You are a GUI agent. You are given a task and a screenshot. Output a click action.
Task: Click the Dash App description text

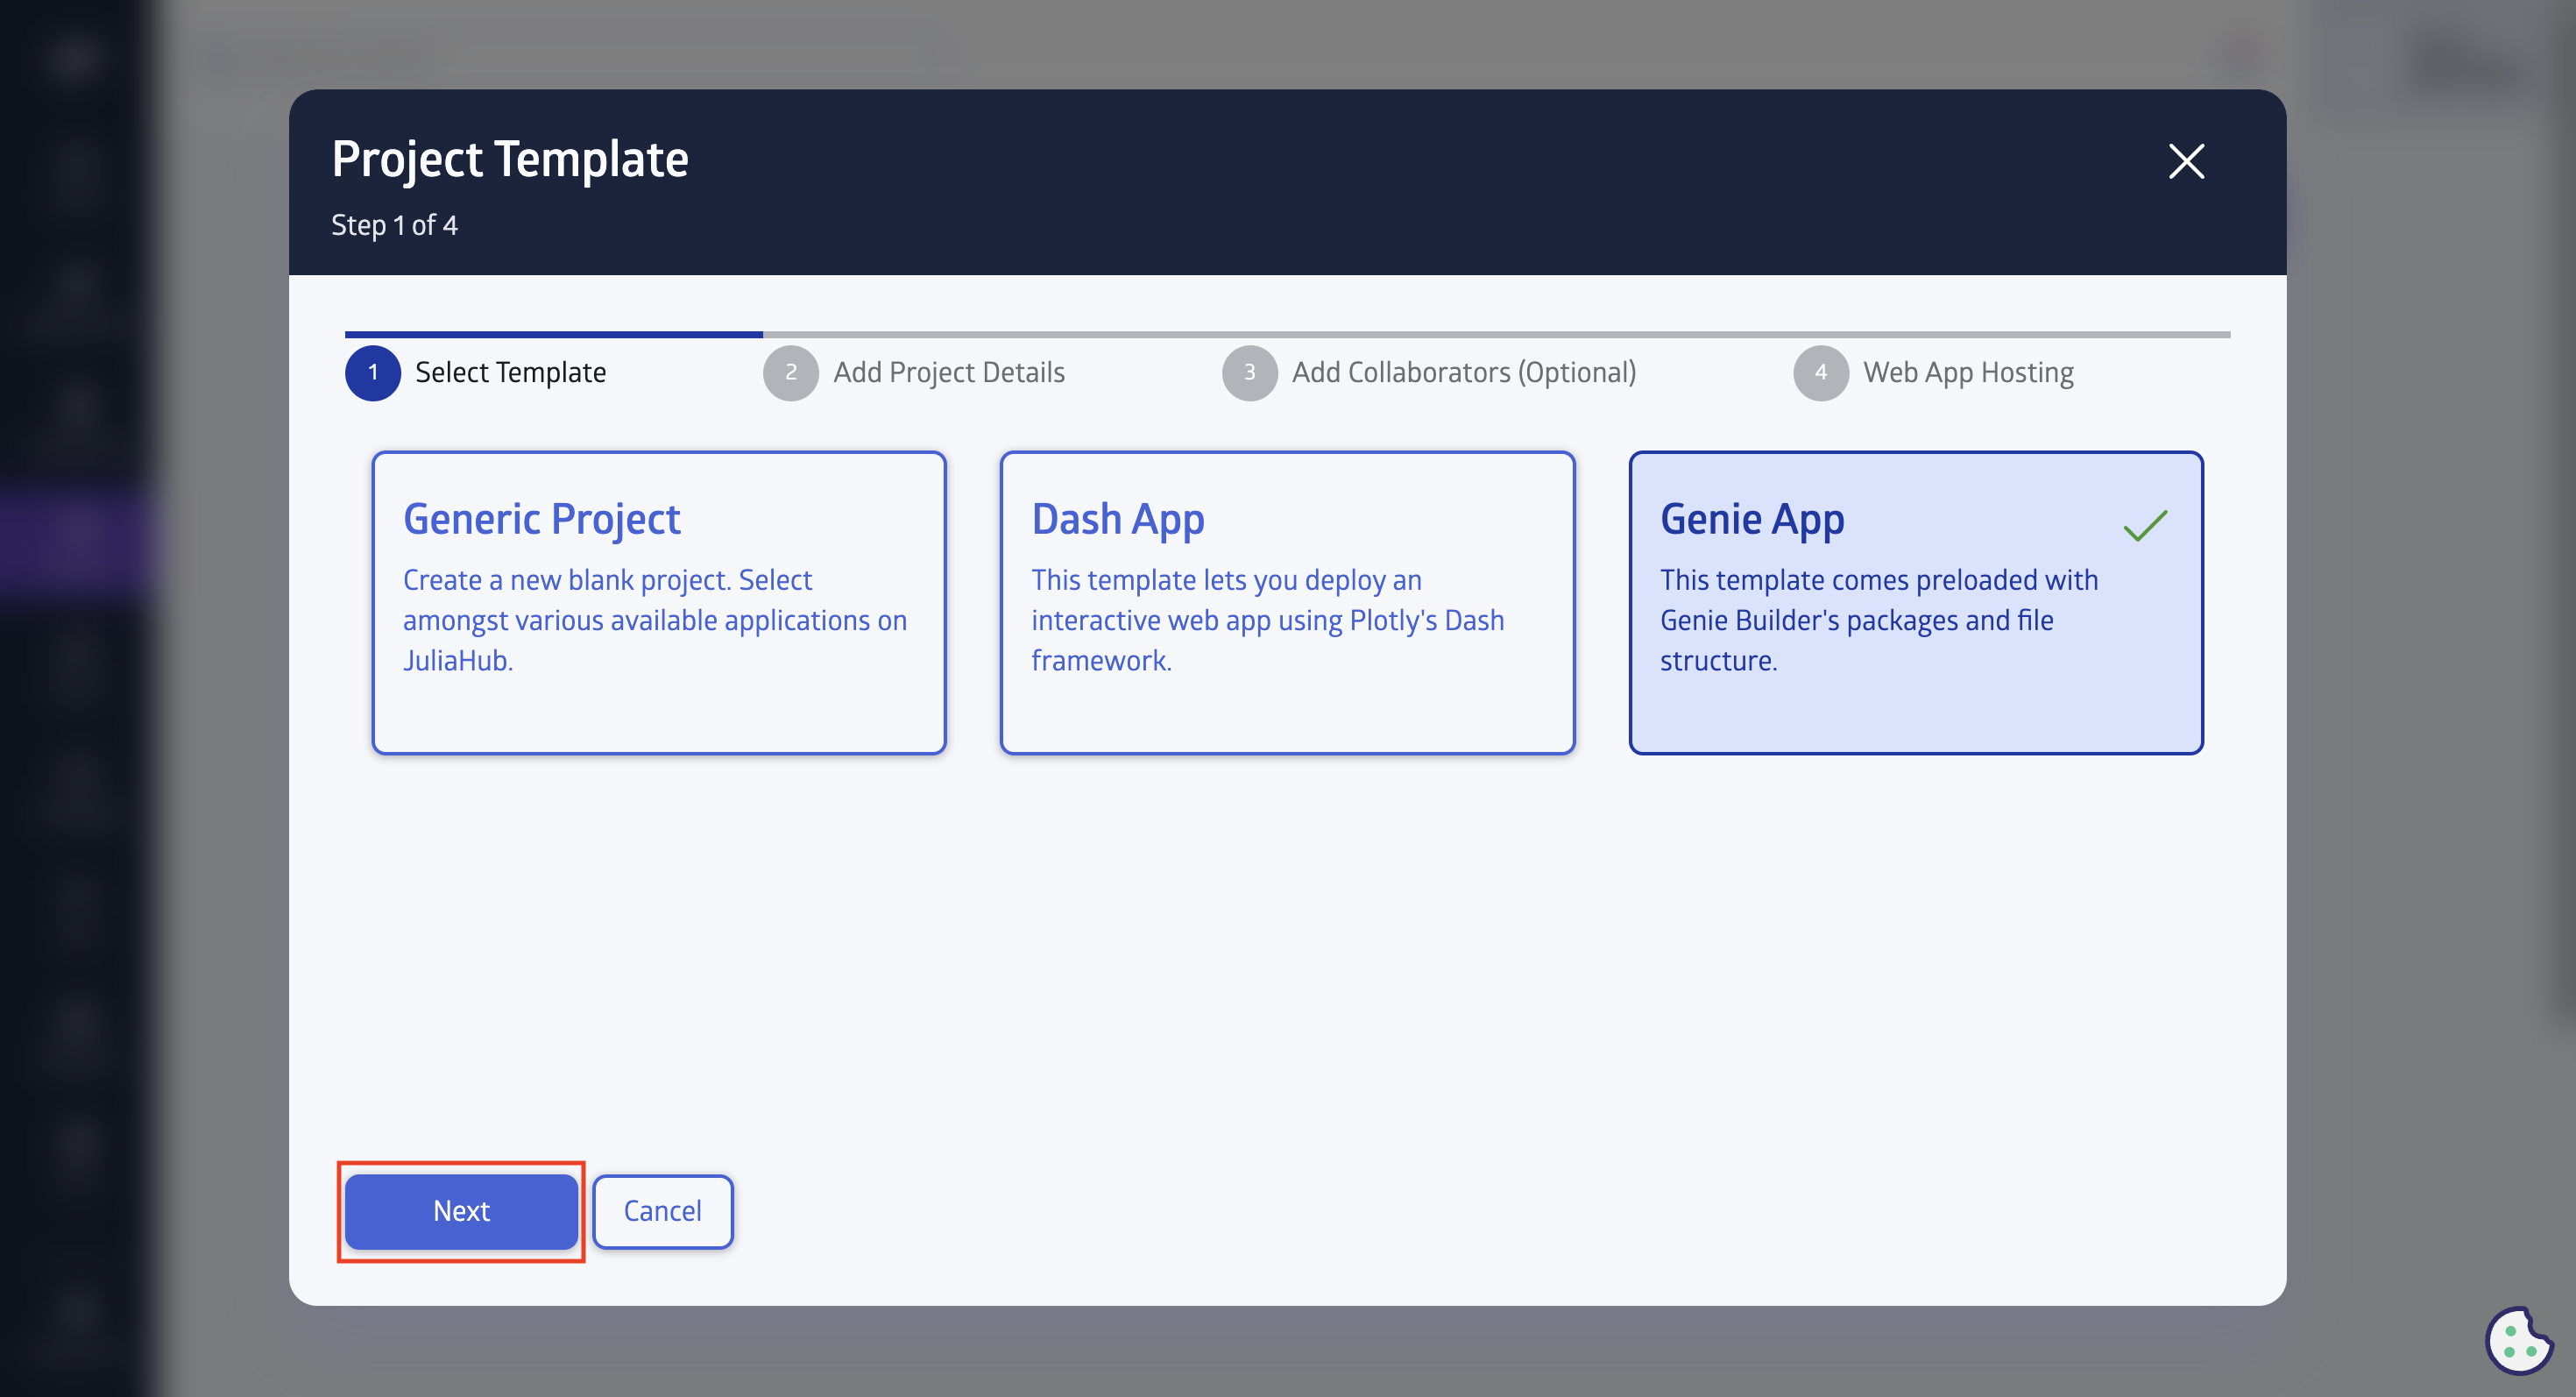1267,620
